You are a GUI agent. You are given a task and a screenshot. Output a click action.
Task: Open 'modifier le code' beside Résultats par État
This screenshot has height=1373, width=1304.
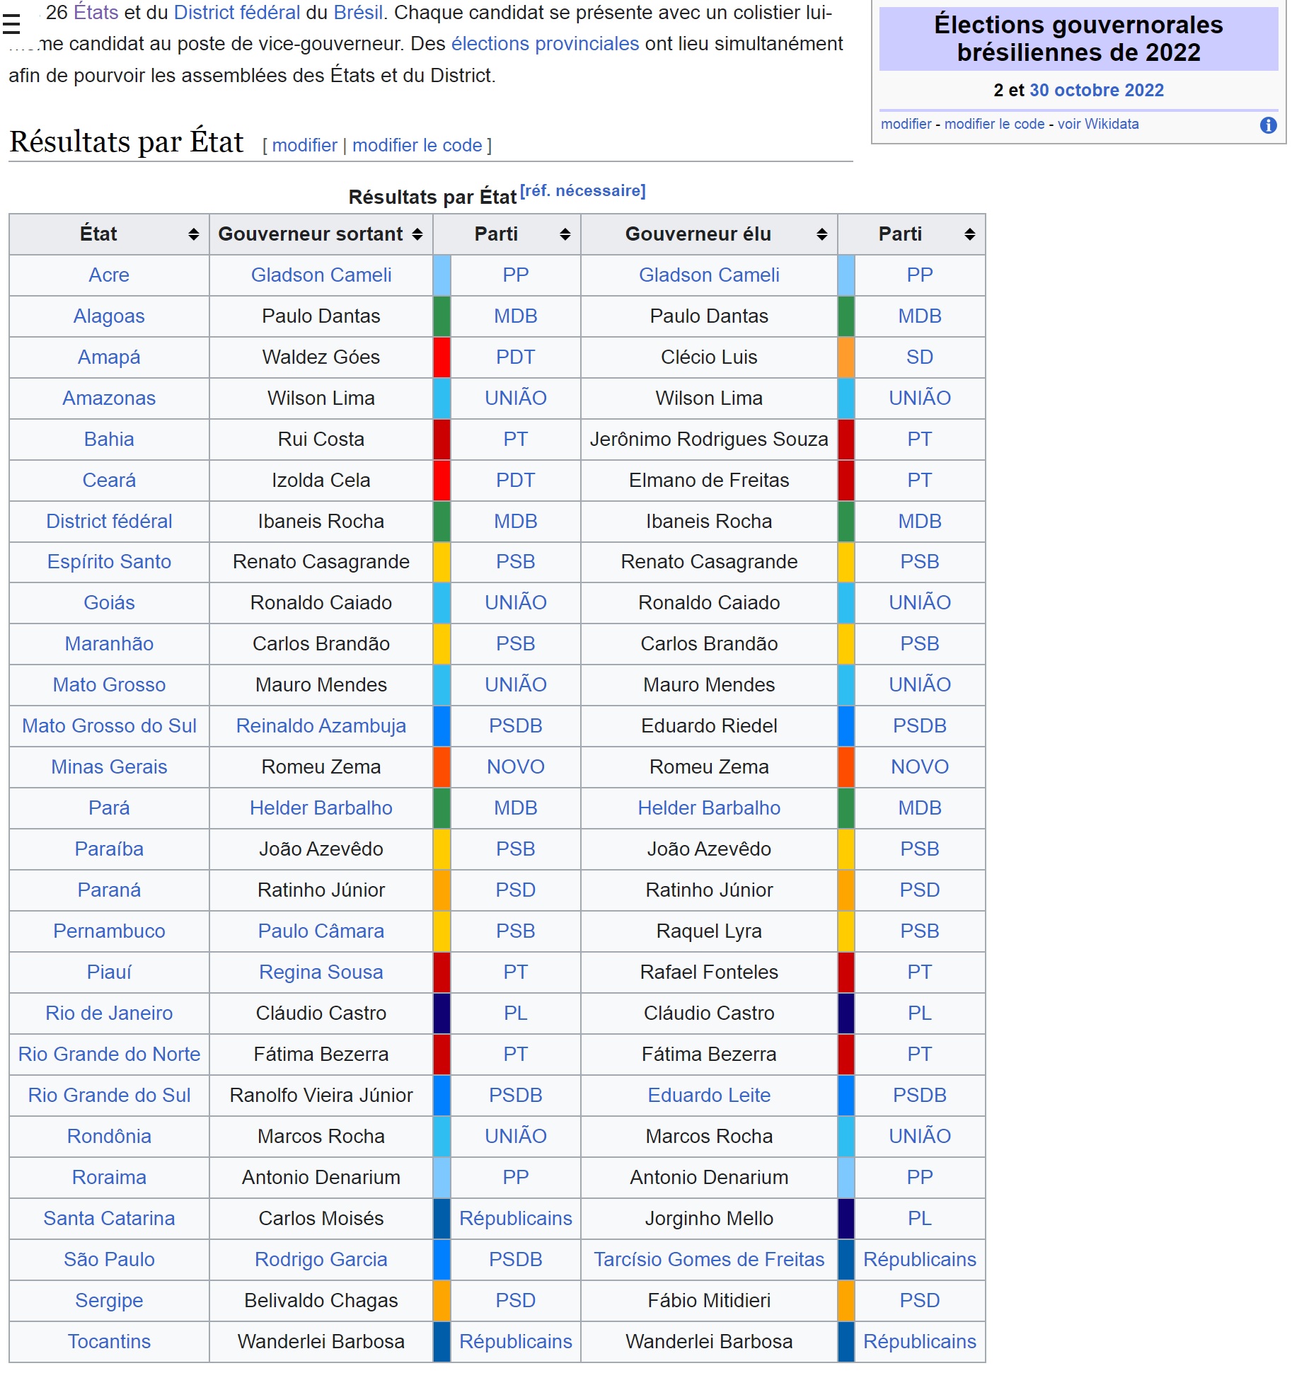click(417, 145)
